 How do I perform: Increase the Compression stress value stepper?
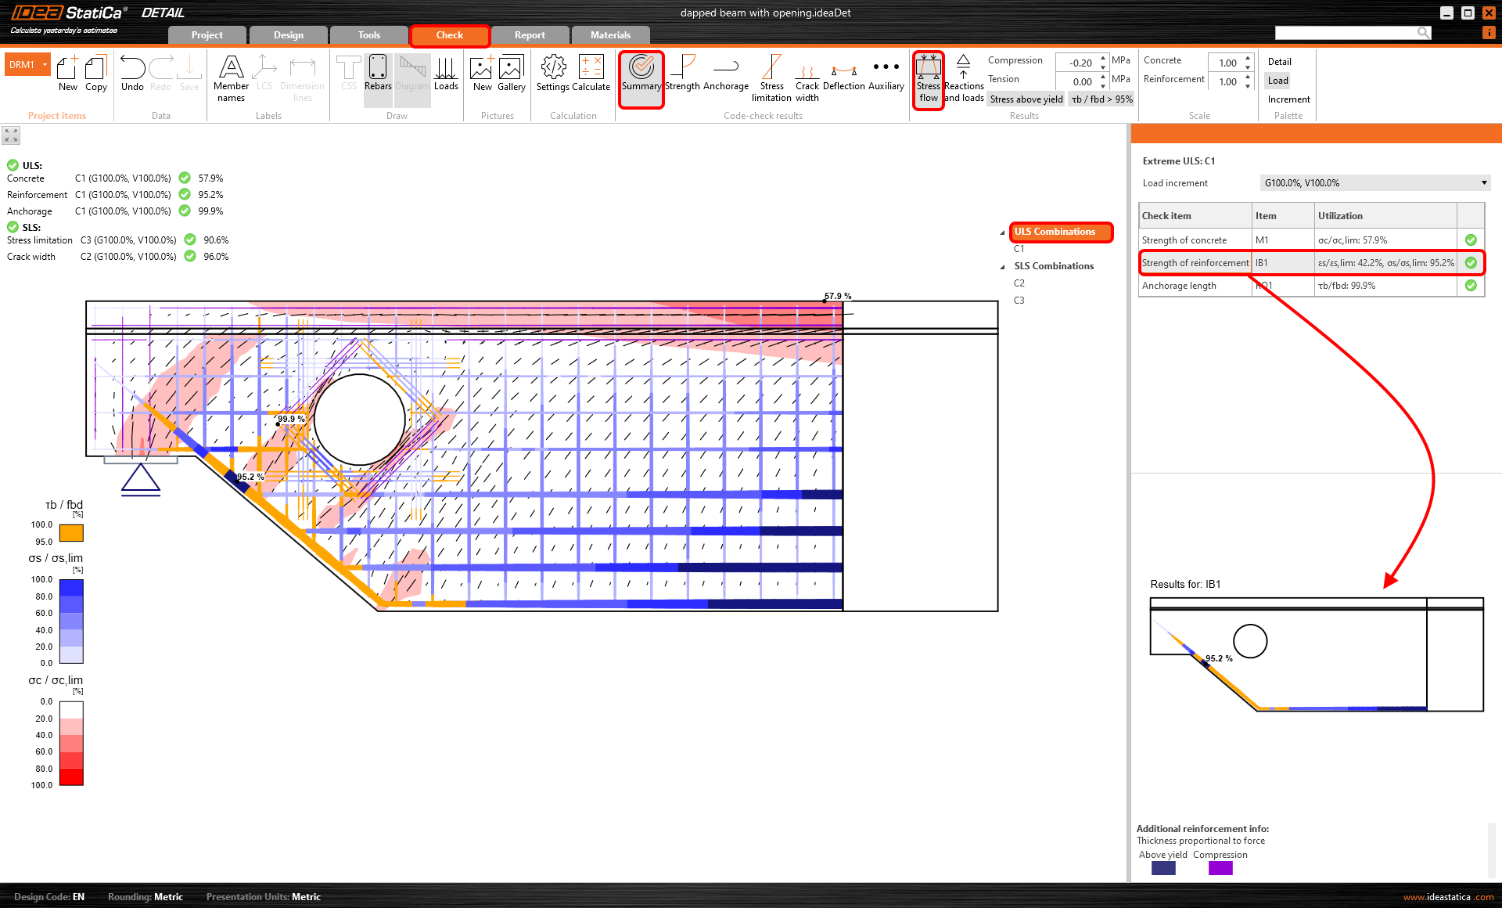tap(1103, 59)
